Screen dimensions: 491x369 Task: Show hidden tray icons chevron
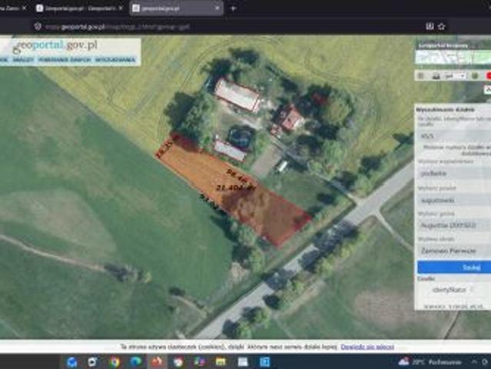click(x=474, y=362)
